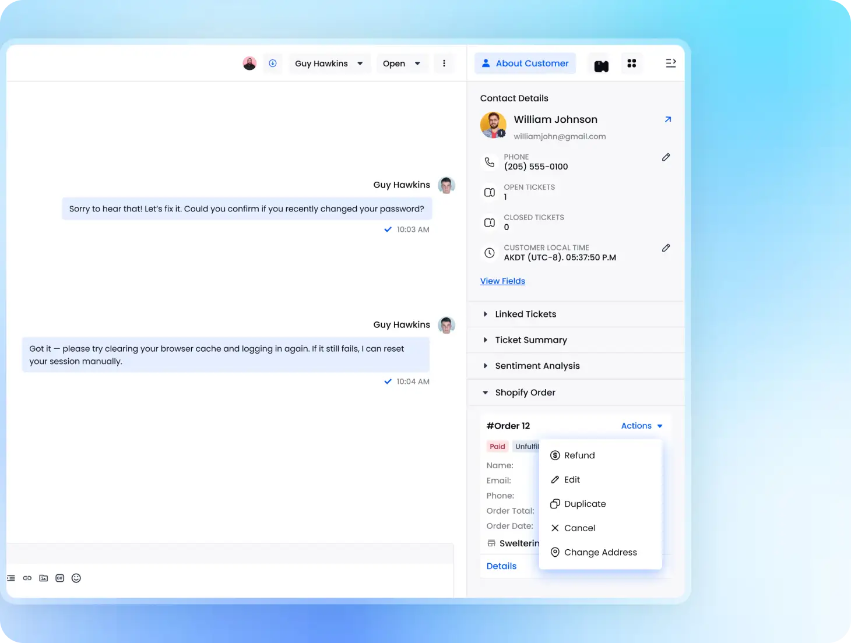Screen dimensions: 851x643
Task: Select Refund from the Actions menu
Action: pos(600,455)
